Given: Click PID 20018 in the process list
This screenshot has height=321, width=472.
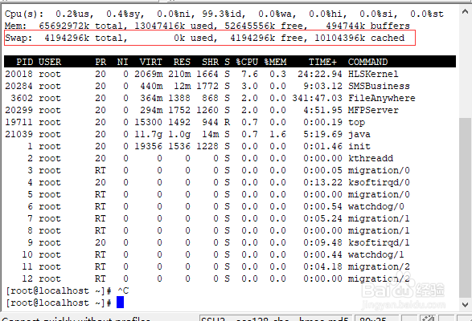Looking at the screenshot, I should [18, 74].
